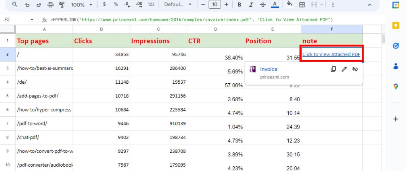Select the note header cell
The width and height of the screenshot is (406, 171).
pos(332,41)
